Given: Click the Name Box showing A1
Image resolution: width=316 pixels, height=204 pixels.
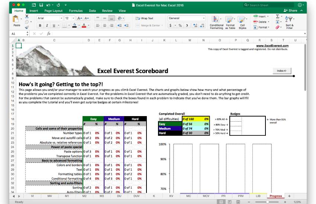Looking at the screenshot, I should (x=19, y=33).
